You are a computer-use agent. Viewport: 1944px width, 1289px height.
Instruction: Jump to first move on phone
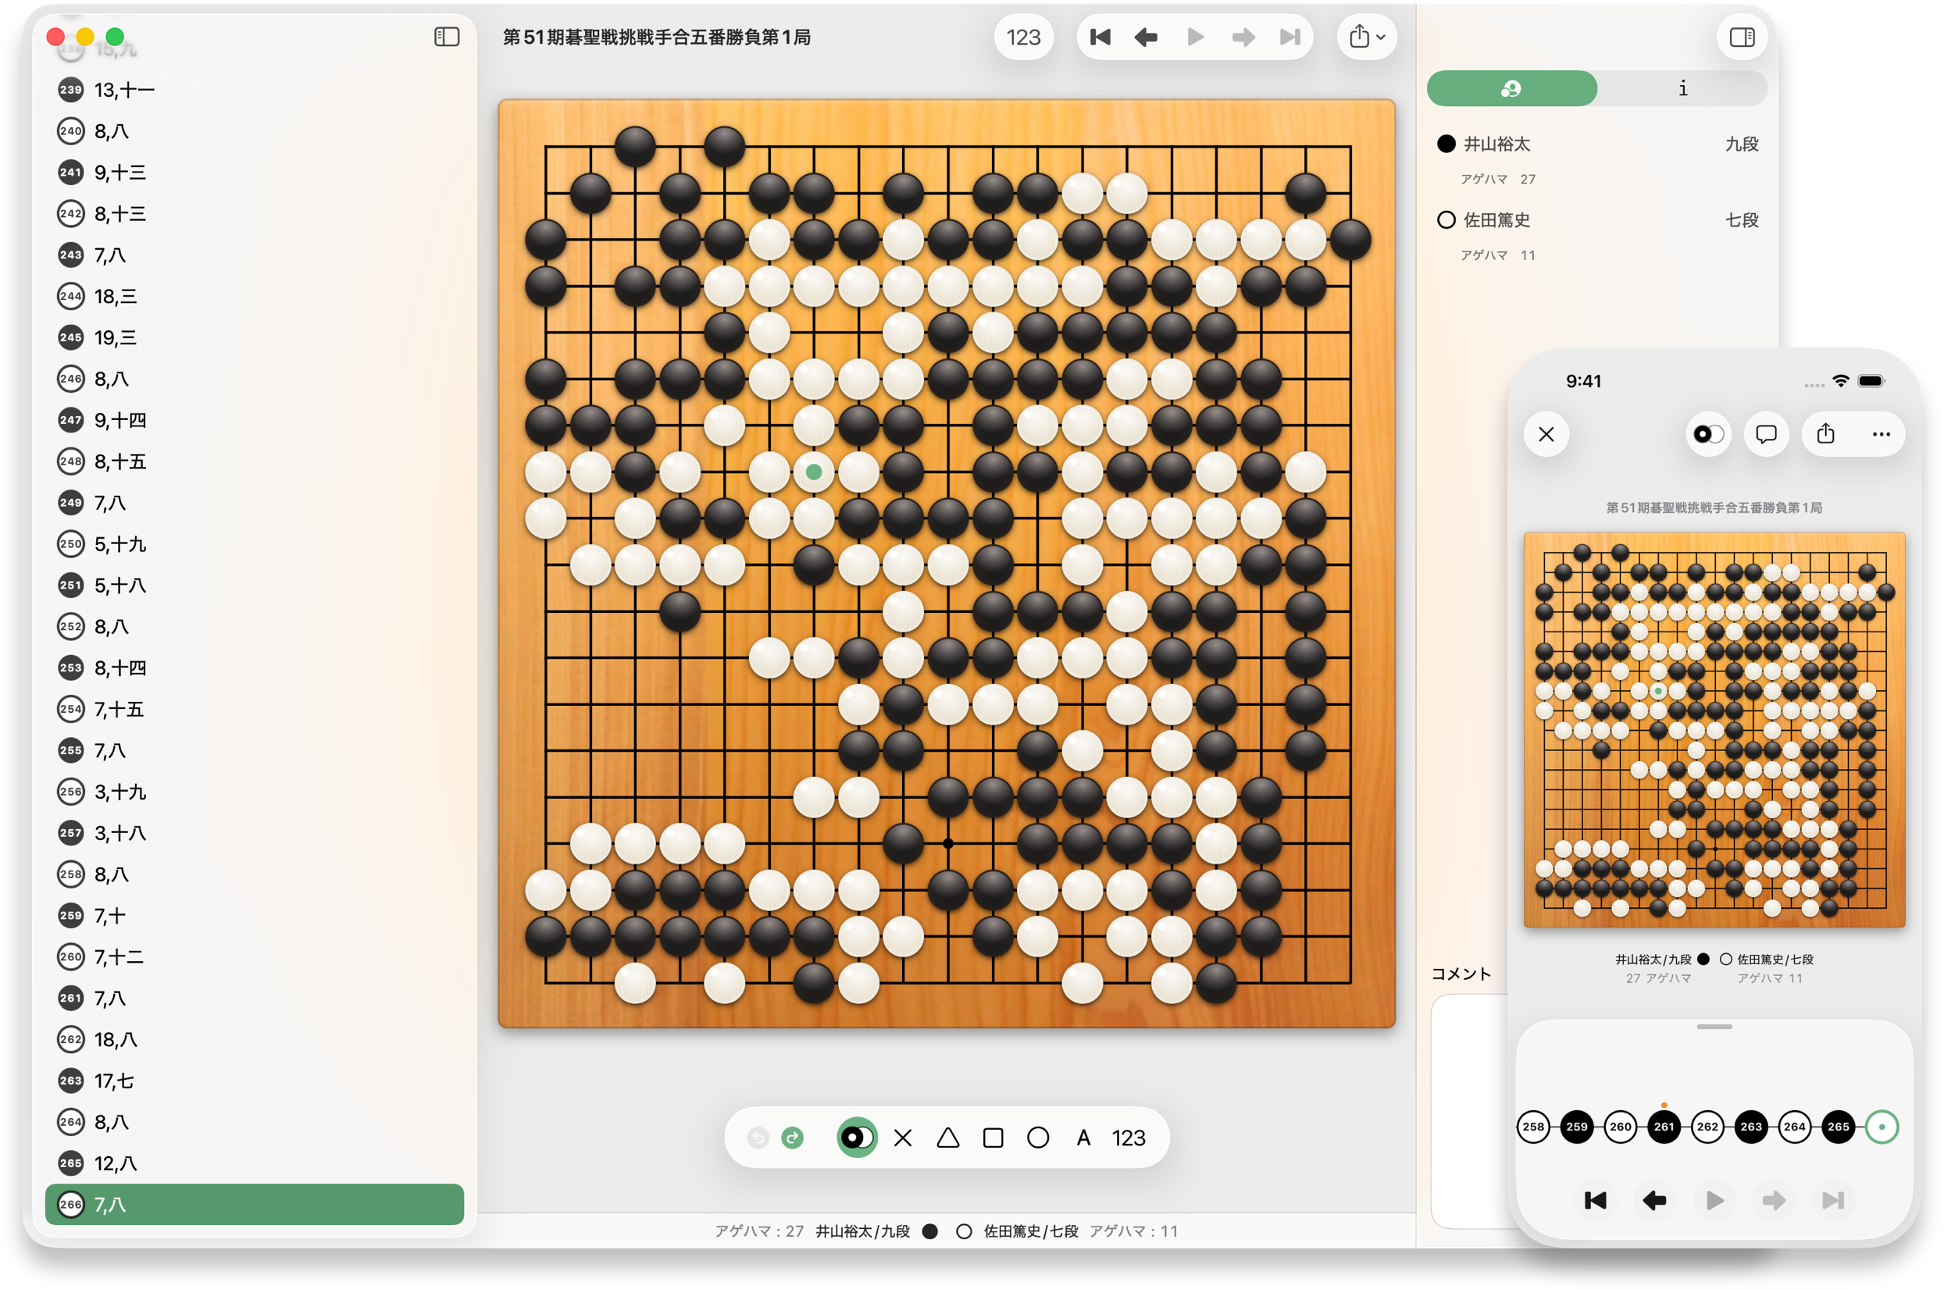coord(1596,1201)
